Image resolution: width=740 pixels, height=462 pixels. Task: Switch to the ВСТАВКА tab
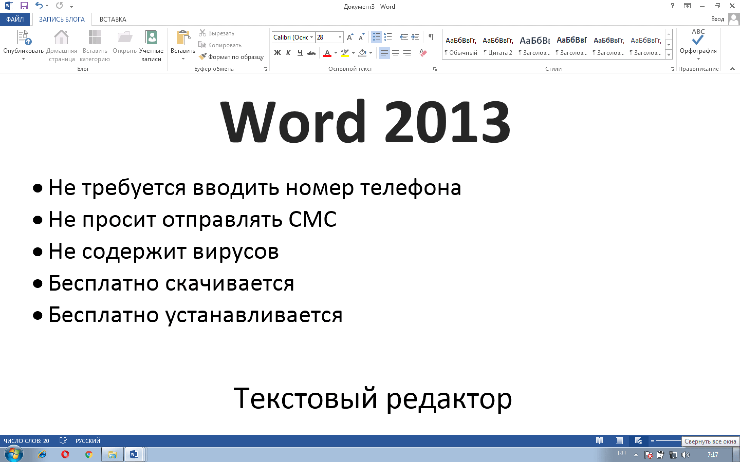113,19
